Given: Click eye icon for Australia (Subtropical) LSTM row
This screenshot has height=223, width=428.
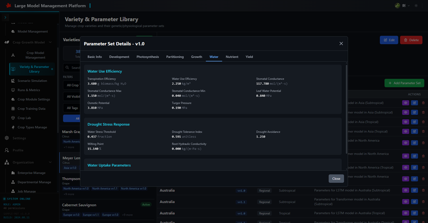Looking at the screenshot, I should coord(406,190).
